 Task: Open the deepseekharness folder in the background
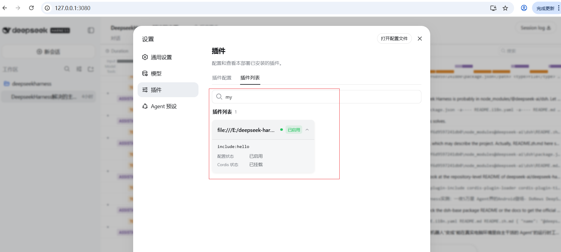pos(28,84)
